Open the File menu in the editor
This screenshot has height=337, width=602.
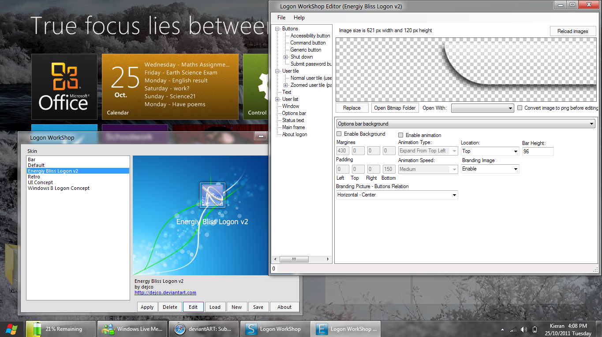[281, 18]
